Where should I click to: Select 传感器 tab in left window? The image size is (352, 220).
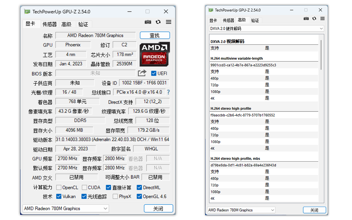point(50,24)
